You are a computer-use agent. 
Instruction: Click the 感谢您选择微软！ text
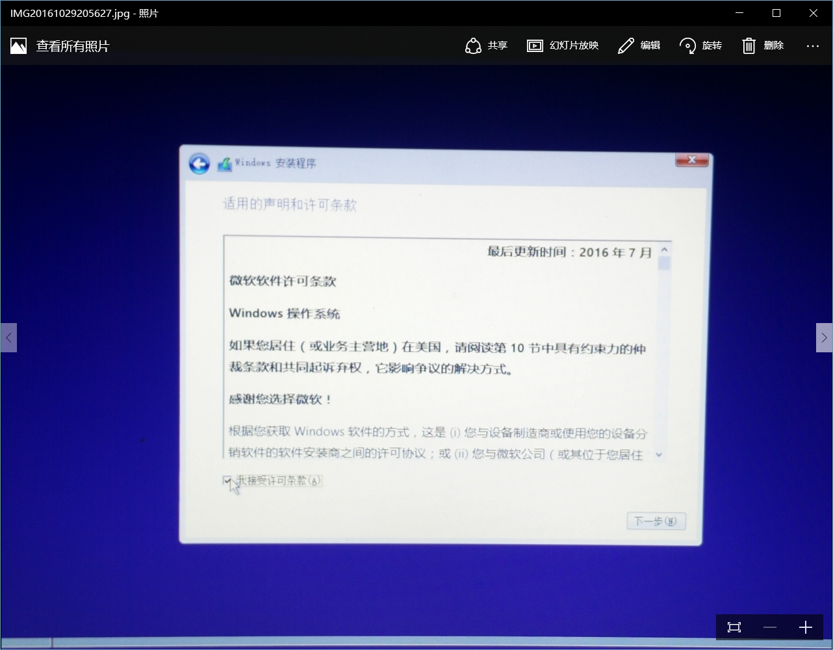(281, 399)
